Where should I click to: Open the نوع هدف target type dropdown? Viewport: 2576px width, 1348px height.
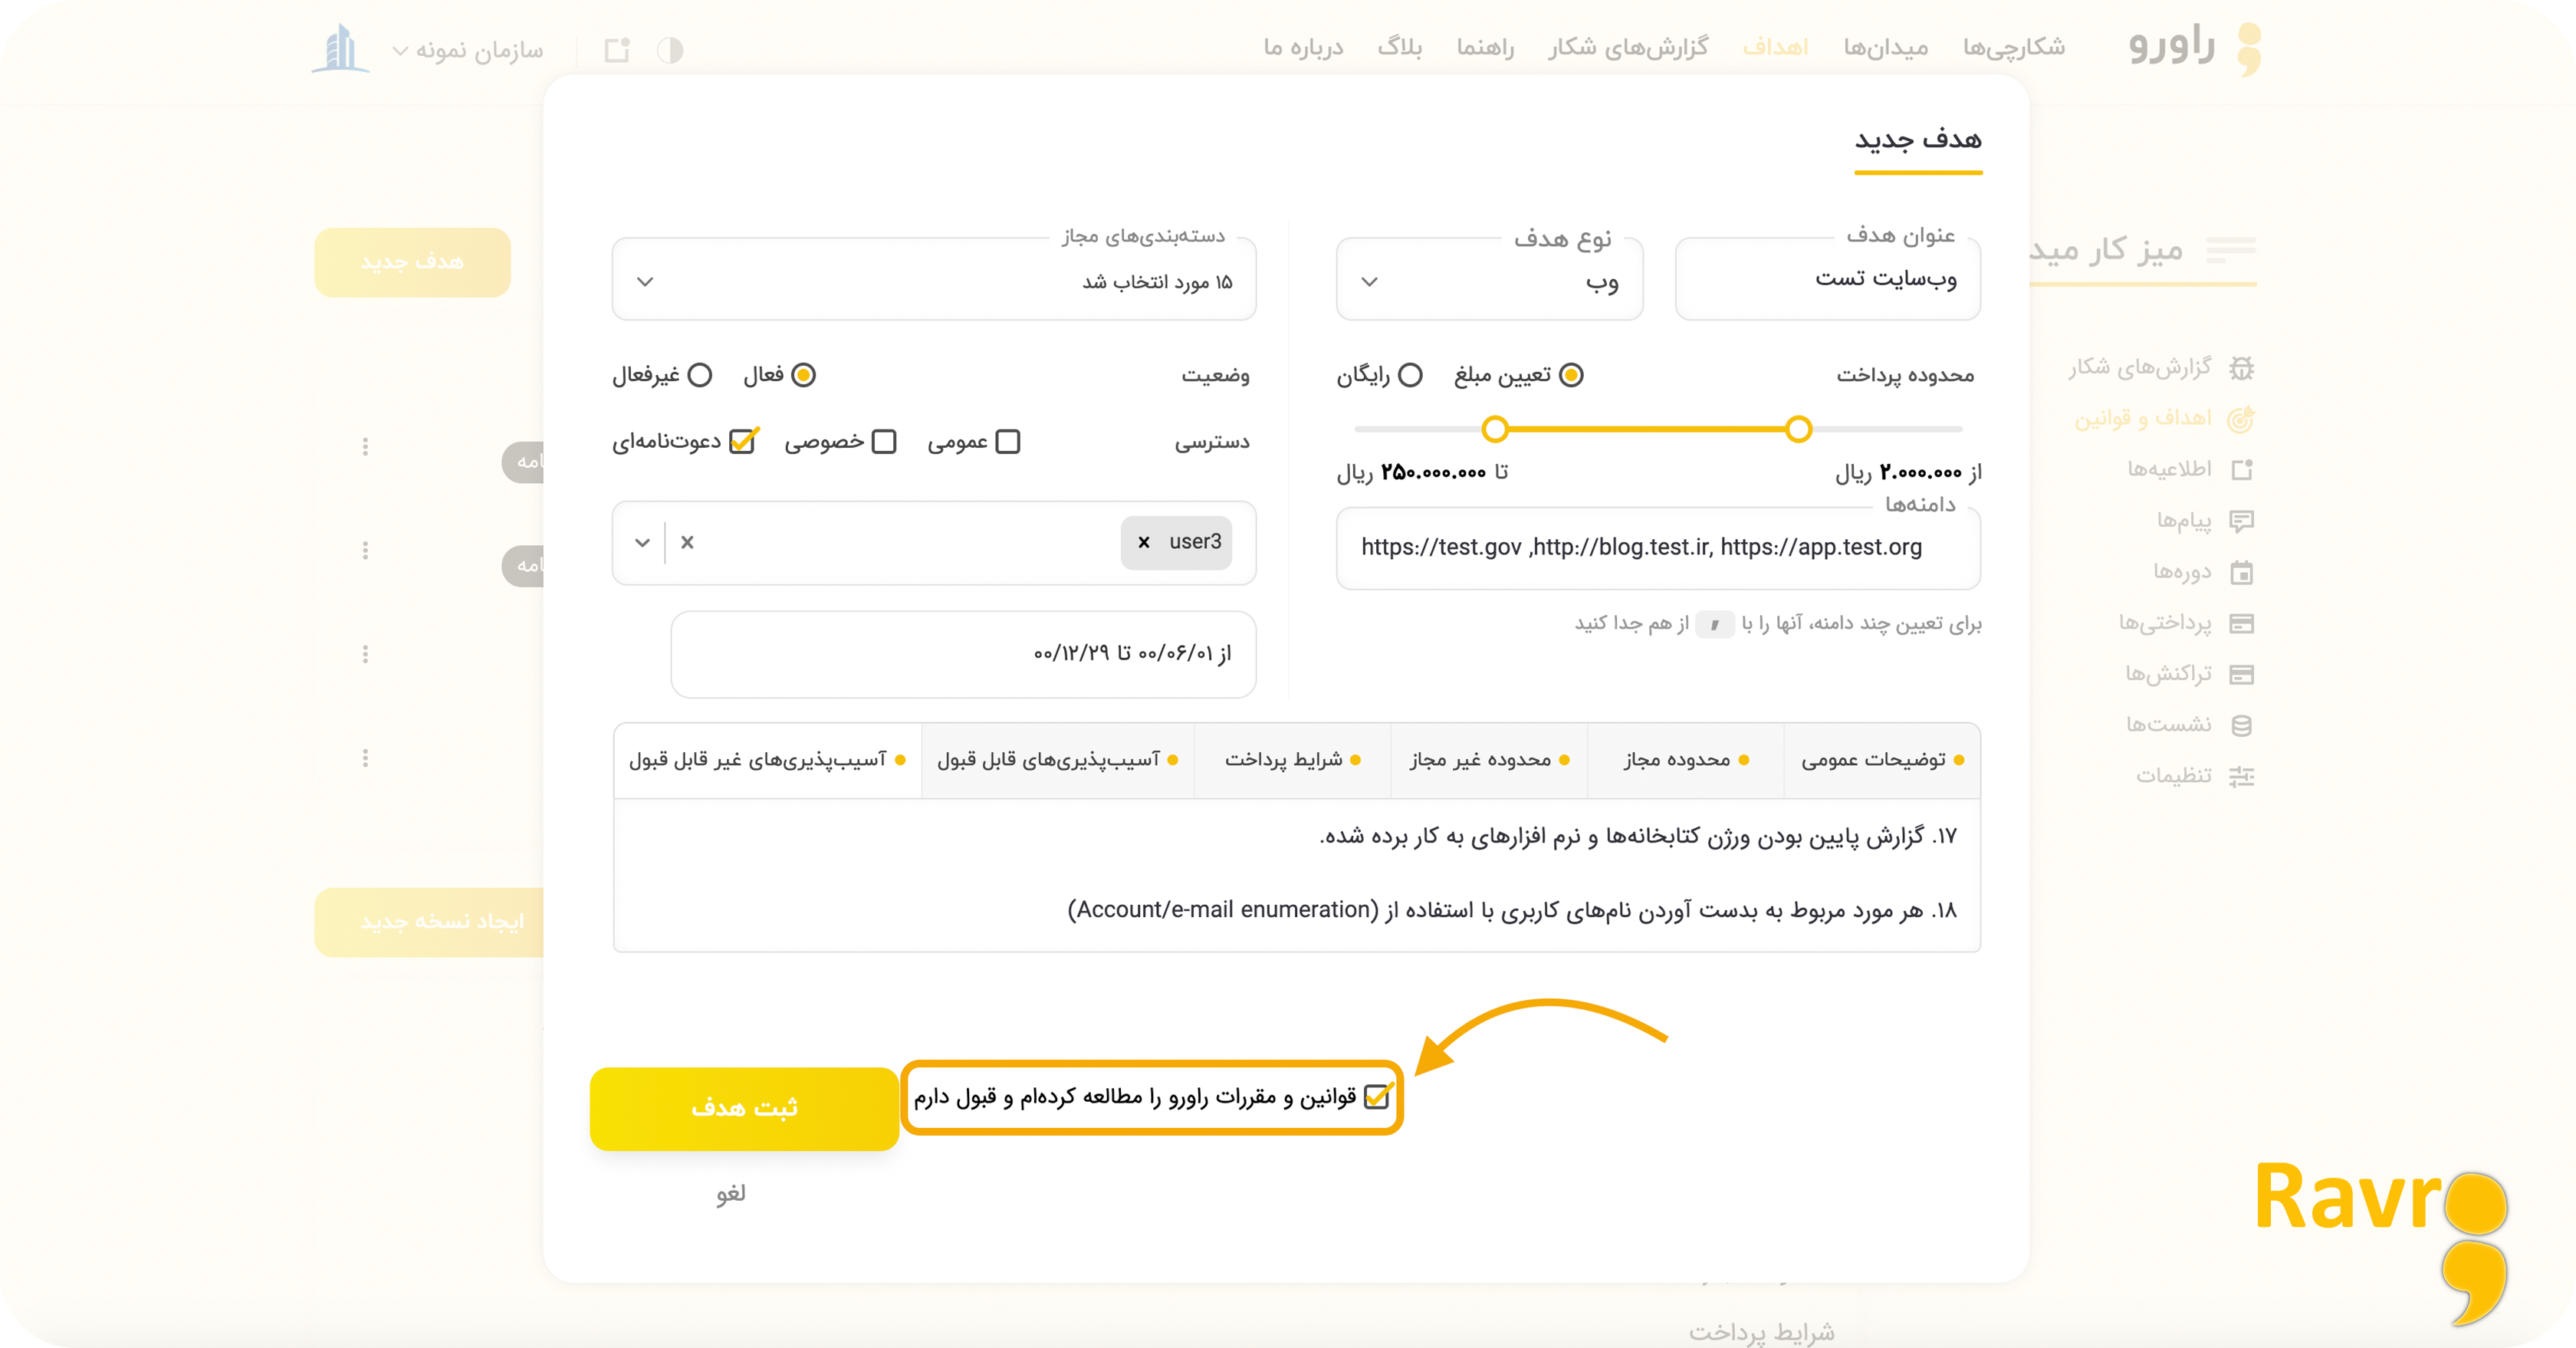1489,281
